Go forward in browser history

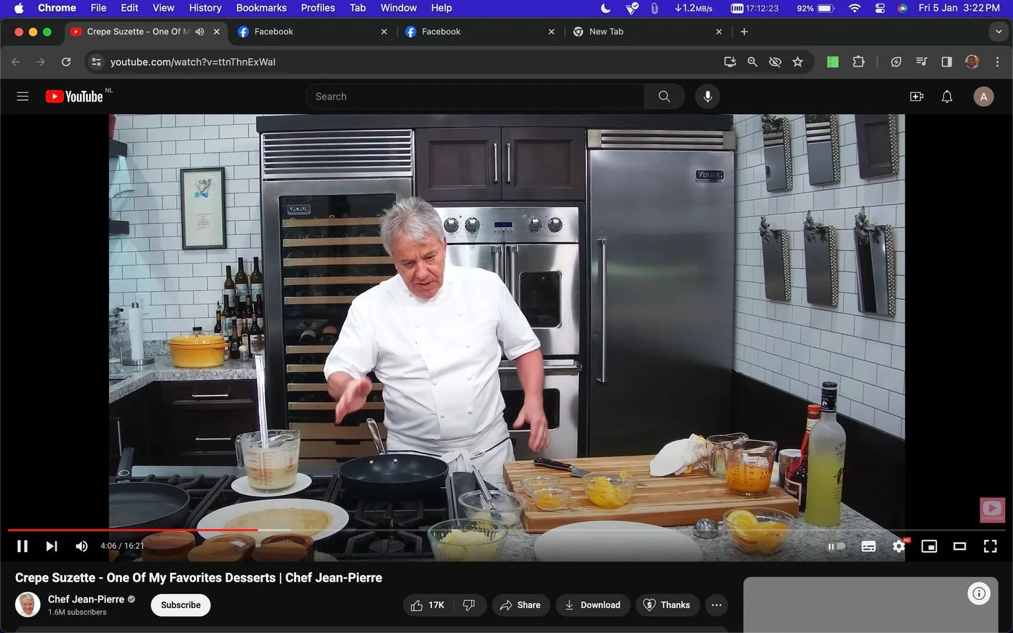tap(41, 62)
